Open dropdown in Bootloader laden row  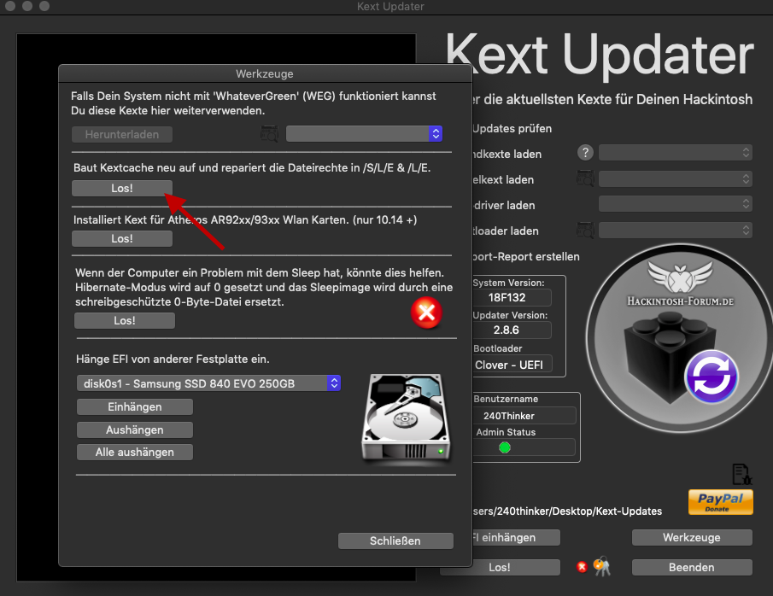pos(676,230)
